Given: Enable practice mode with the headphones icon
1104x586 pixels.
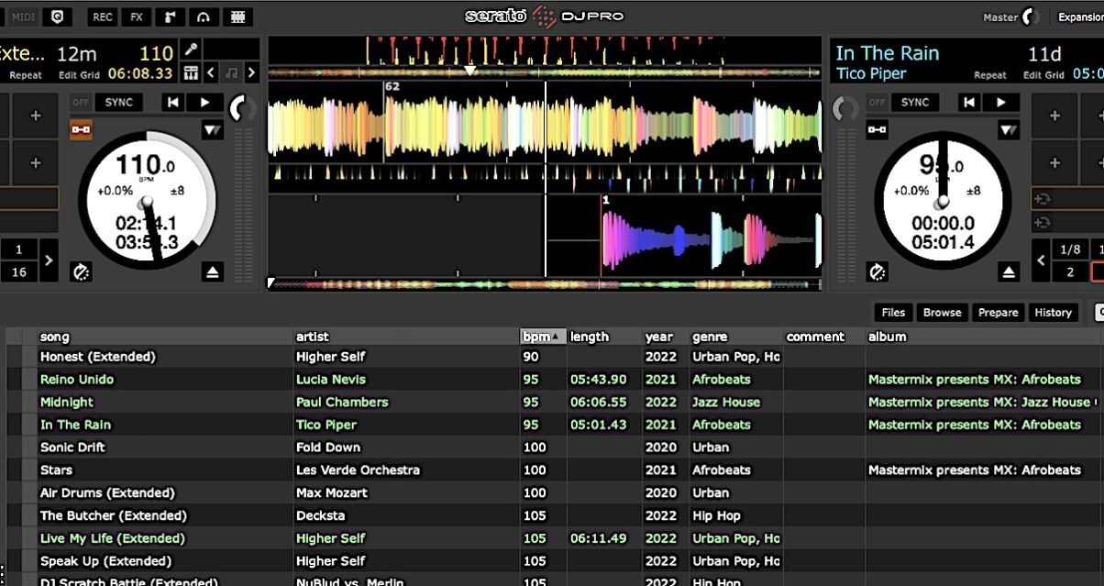Looking at the screenshot, I should (x=204, y=16).
